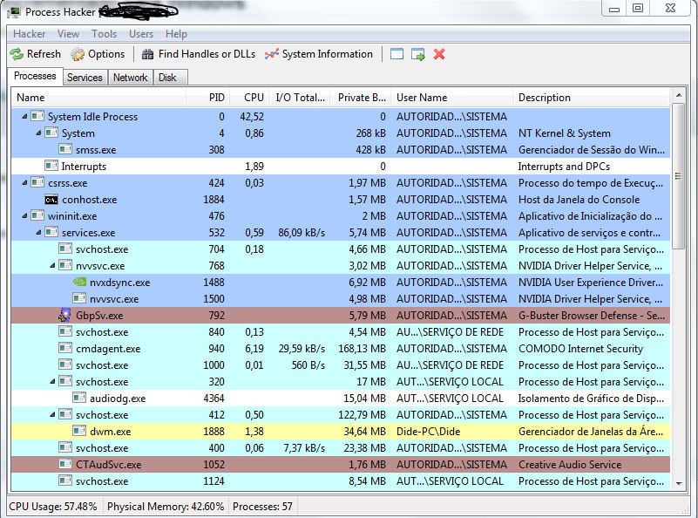Sort by the I/O Total column header
The height and width of the screenshot is (518, 698).
tap(300, 98)
